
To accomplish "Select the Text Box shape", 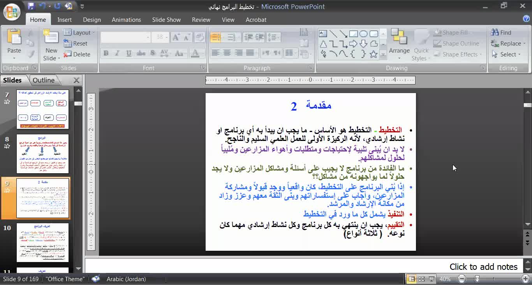I will click(323, 33).
